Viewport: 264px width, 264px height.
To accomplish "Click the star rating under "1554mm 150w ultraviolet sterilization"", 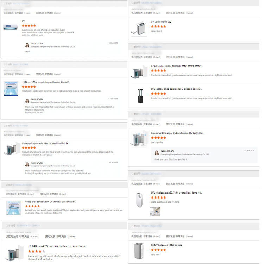I will [x=29, y=87].
